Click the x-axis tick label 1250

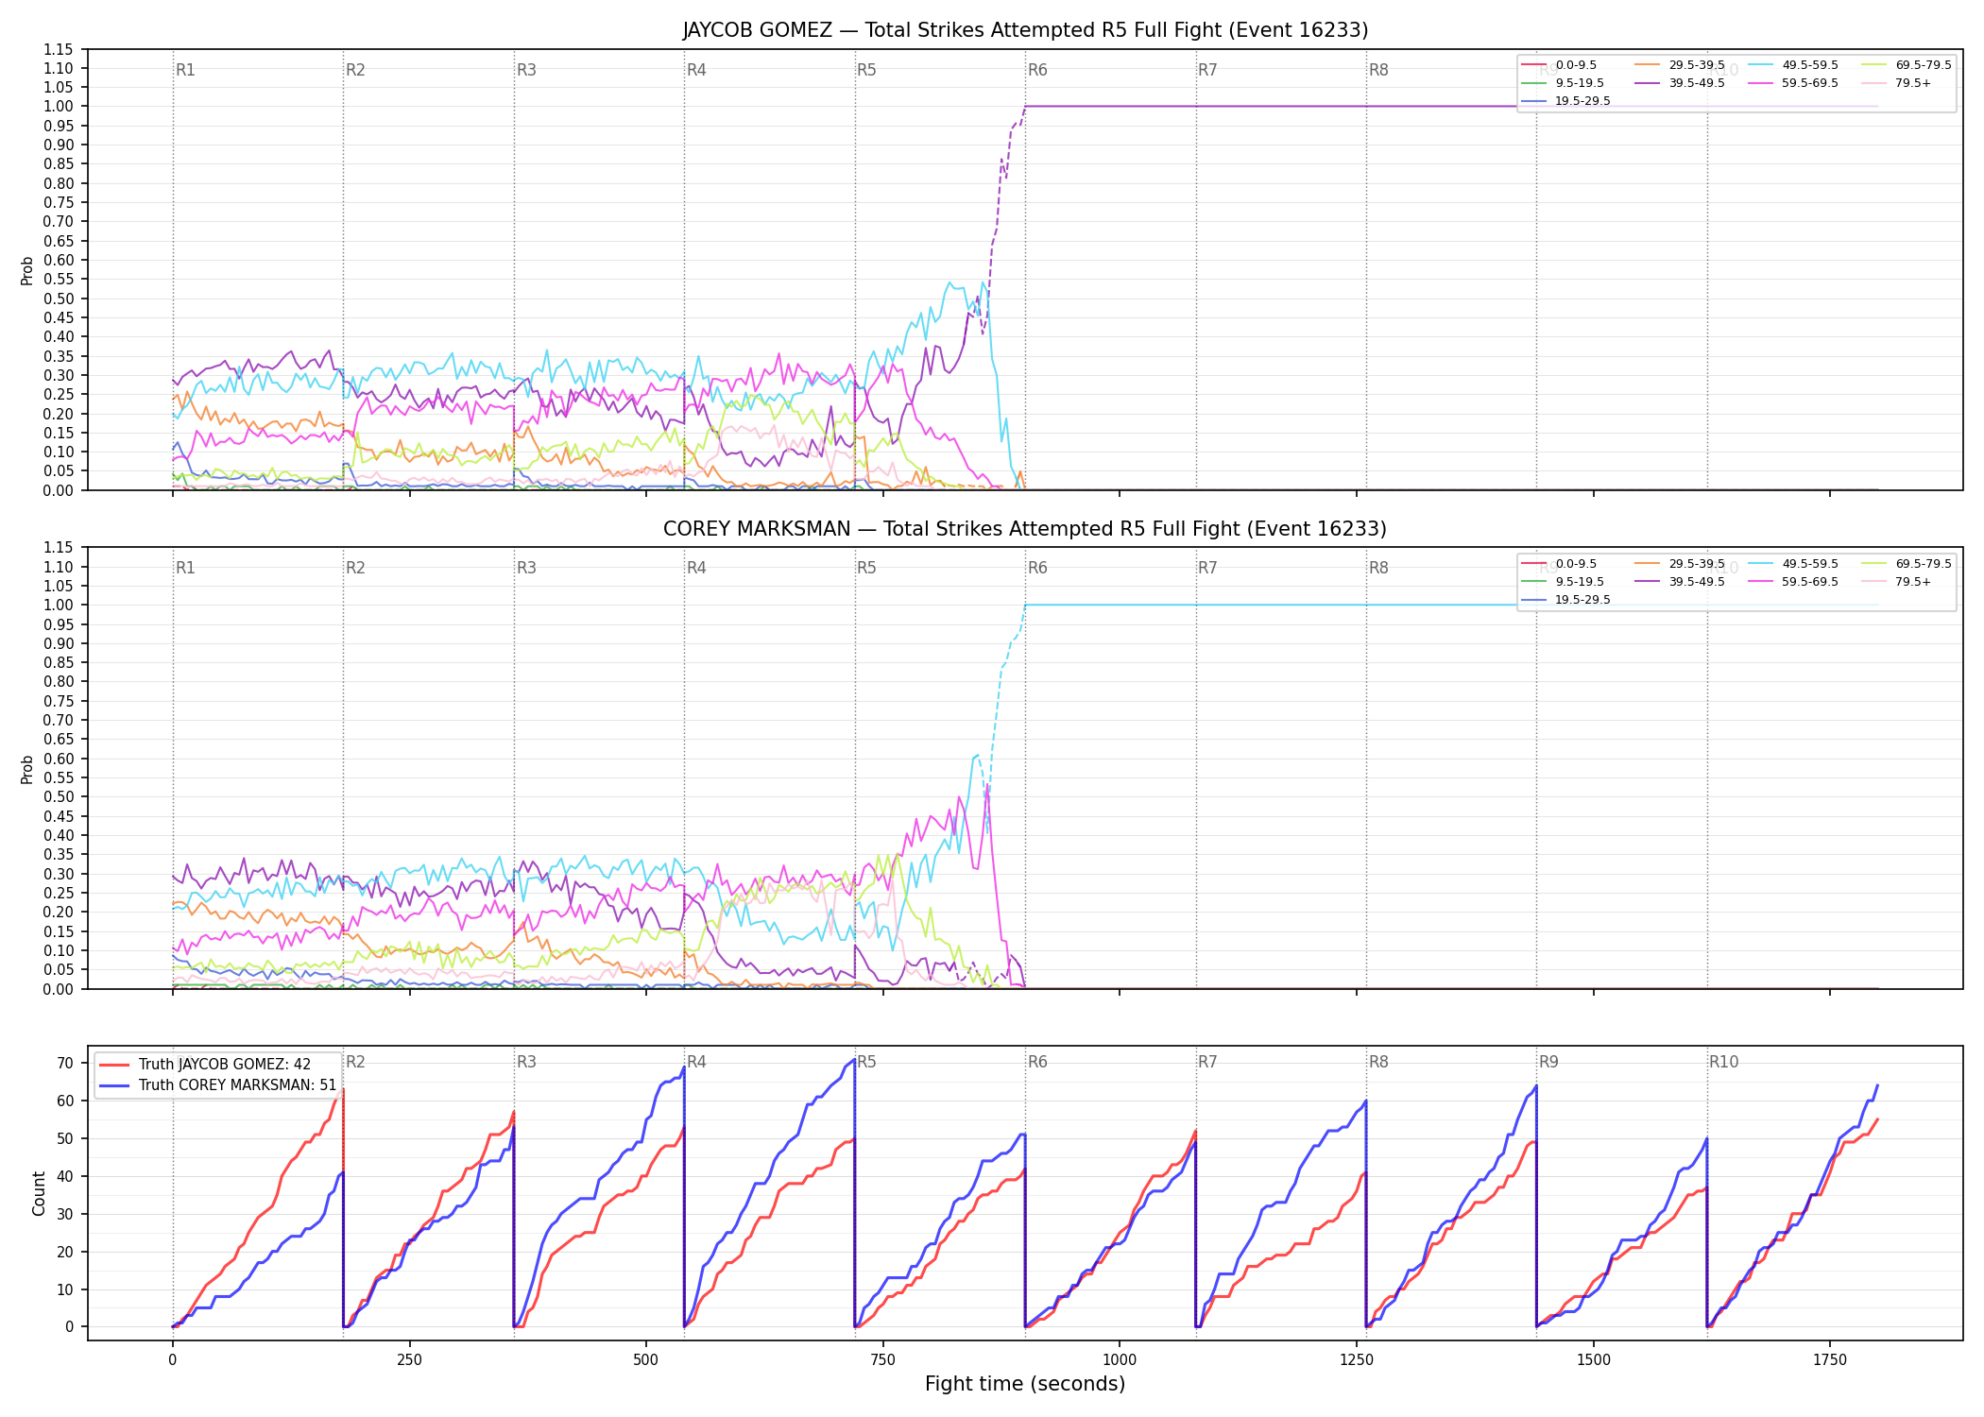coord(1357,1360)
